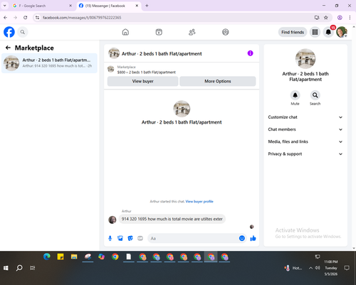
Task: Open the emoji picker smiley icon
Action: [242, 238]
